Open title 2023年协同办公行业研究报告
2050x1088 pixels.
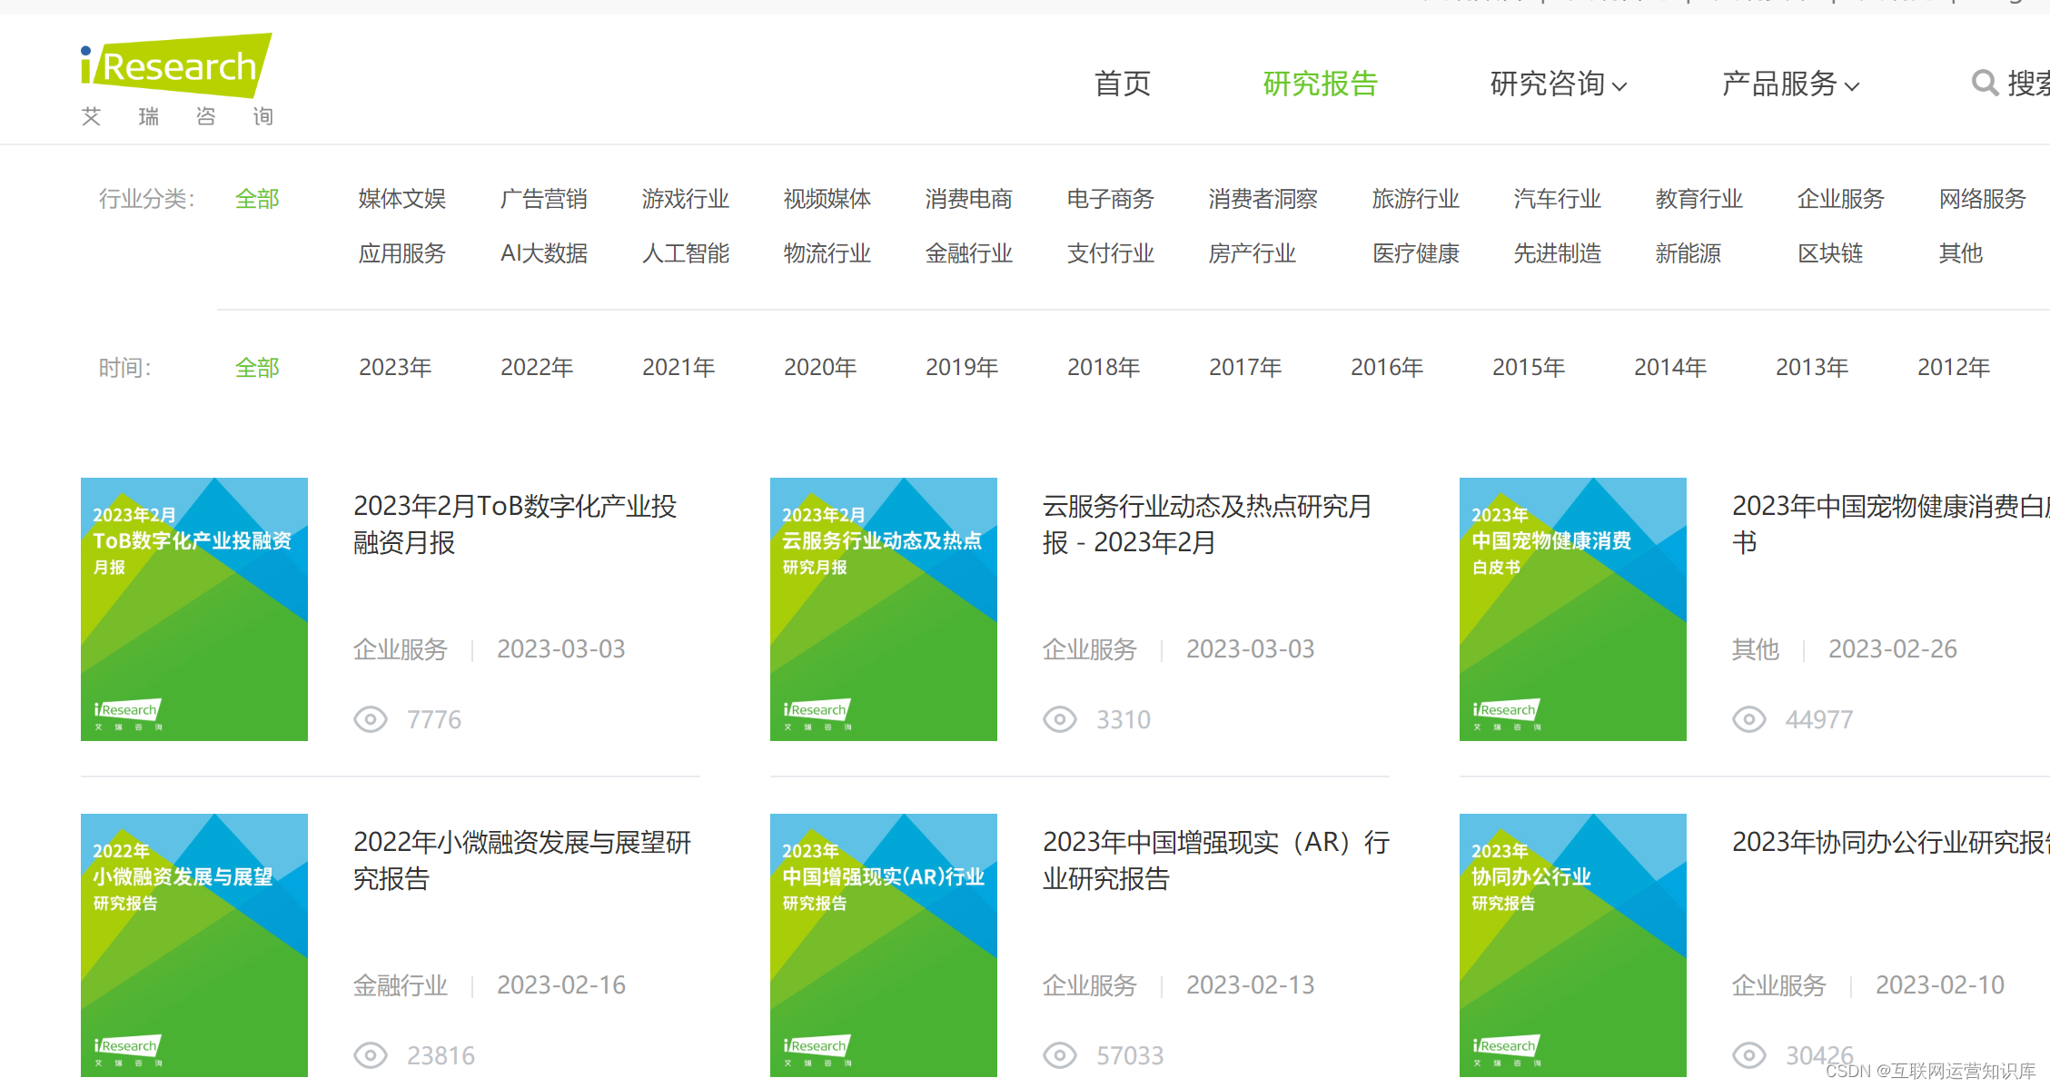(x=1890, y=842)
